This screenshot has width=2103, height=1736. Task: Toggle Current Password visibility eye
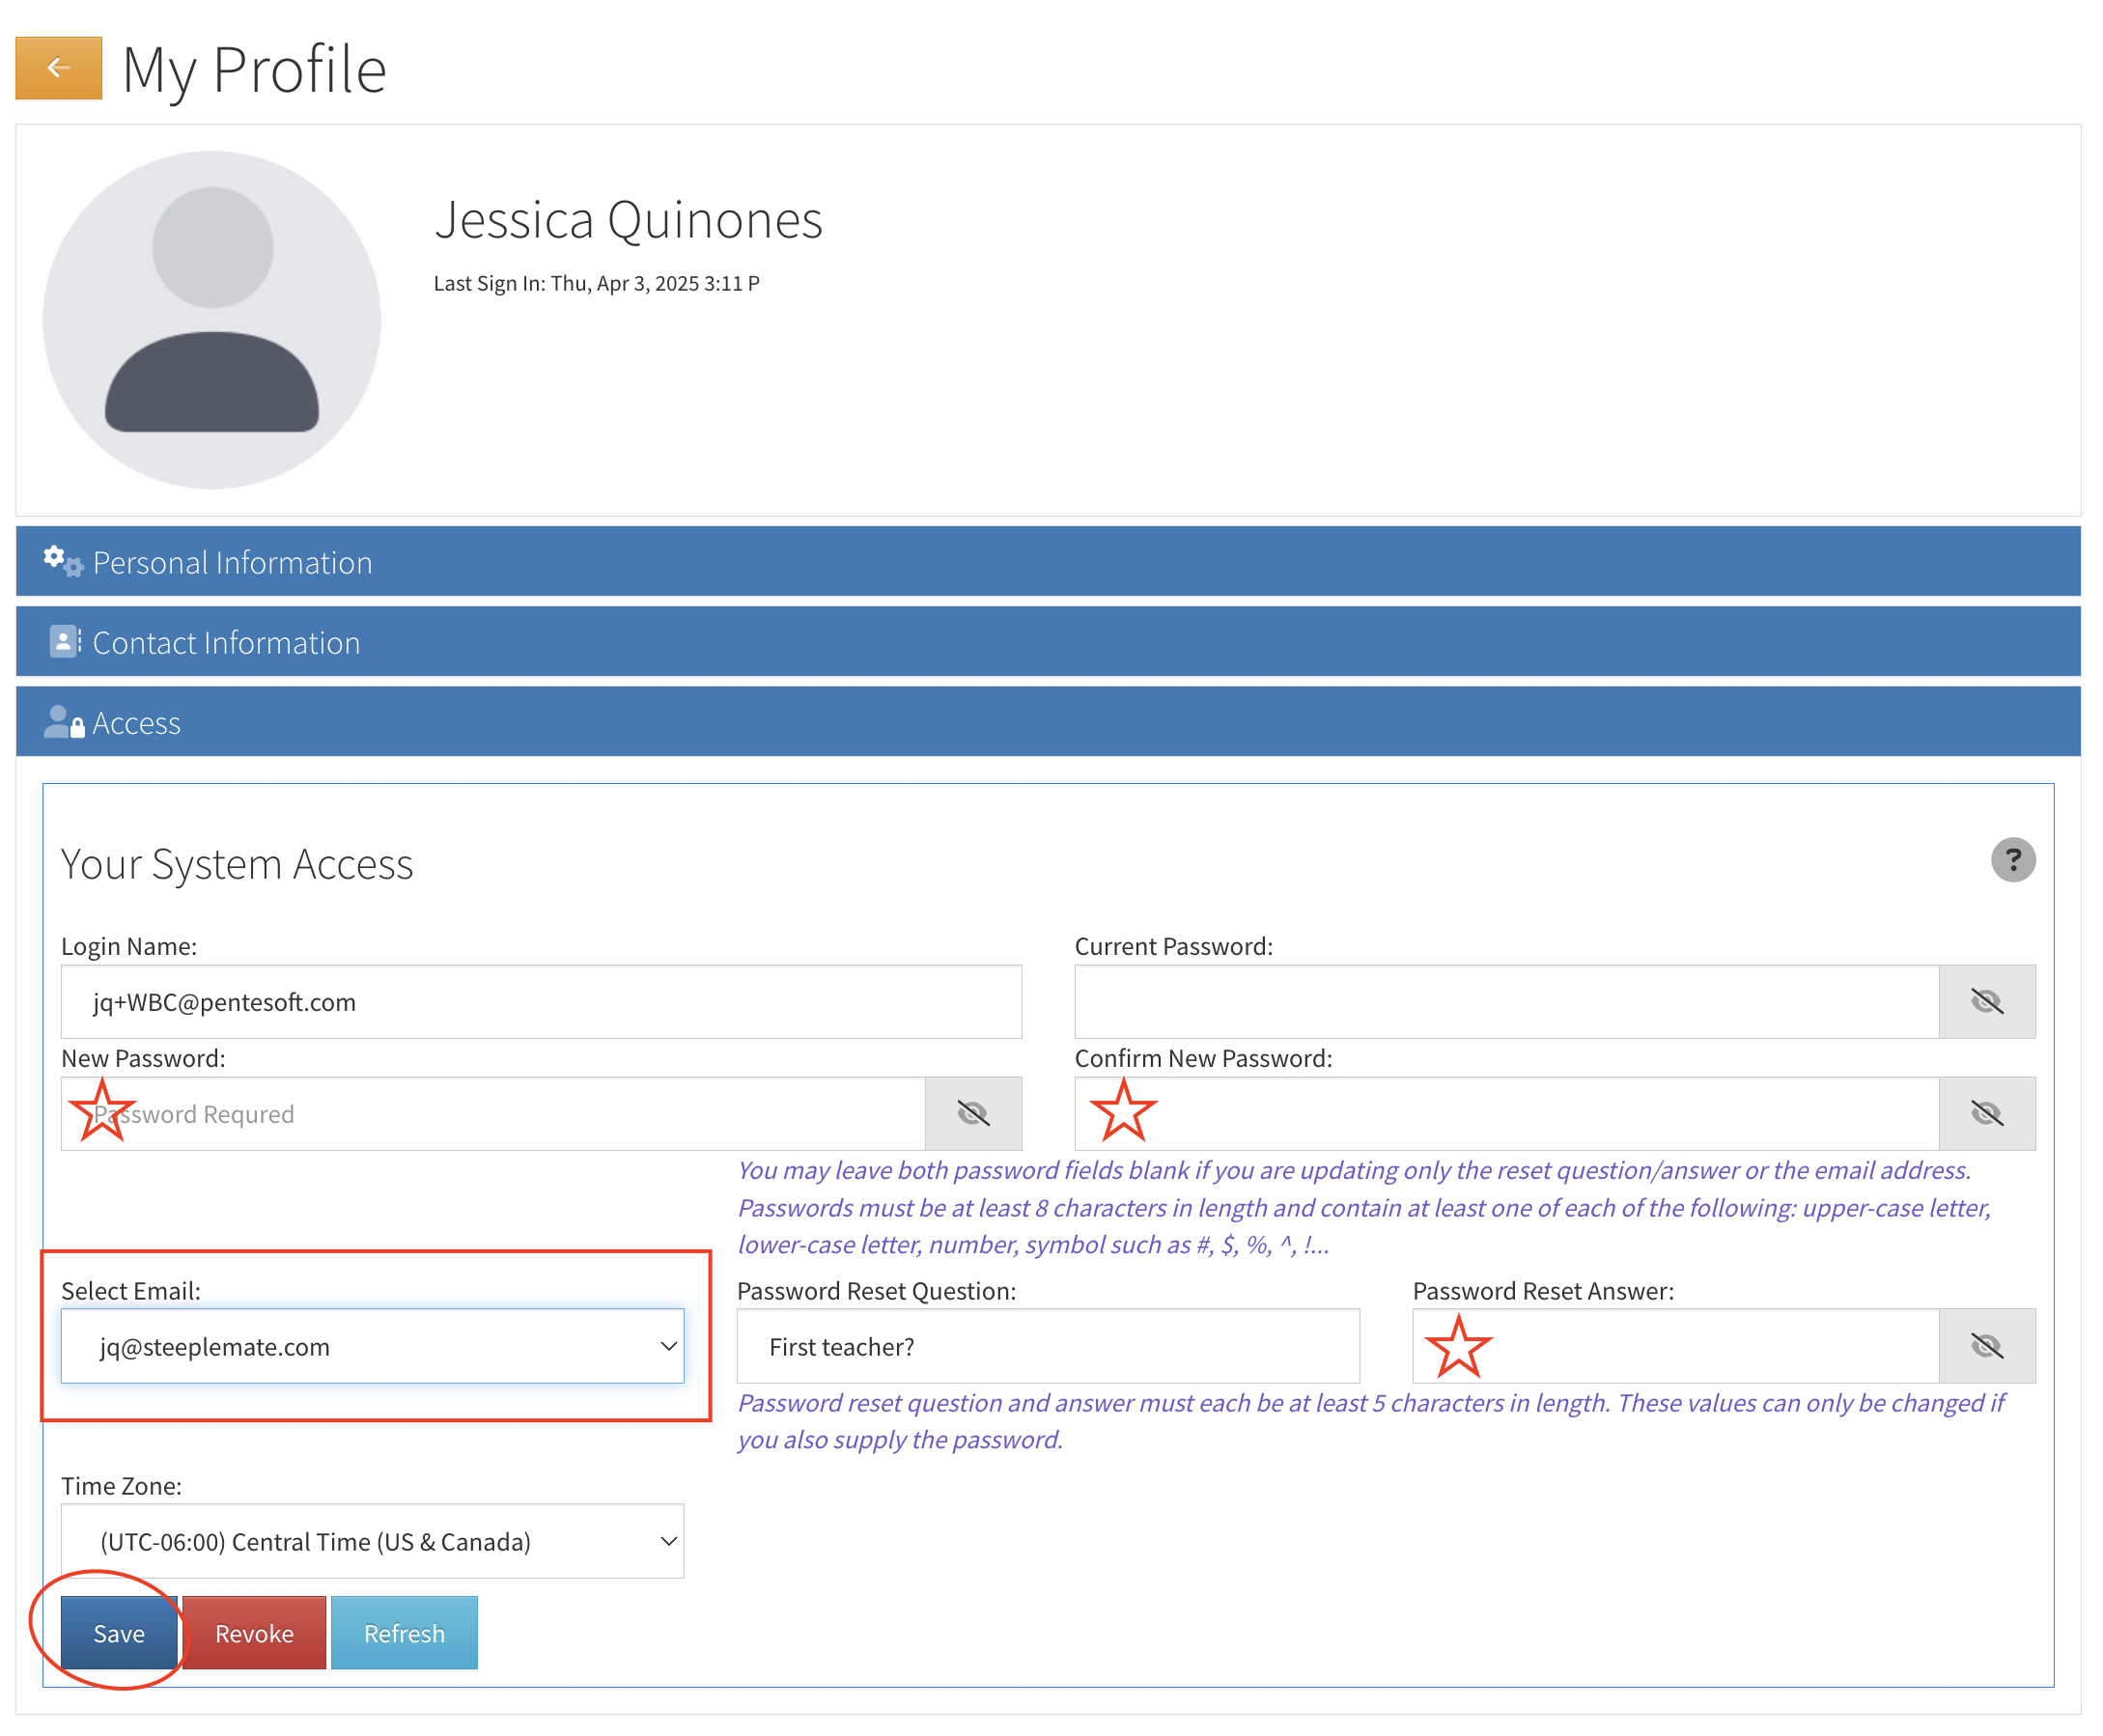coord(1987,1002)
